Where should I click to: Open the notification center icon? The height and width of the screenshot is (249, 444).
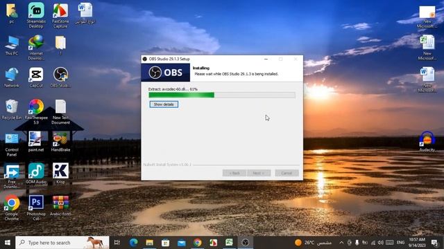435,243
